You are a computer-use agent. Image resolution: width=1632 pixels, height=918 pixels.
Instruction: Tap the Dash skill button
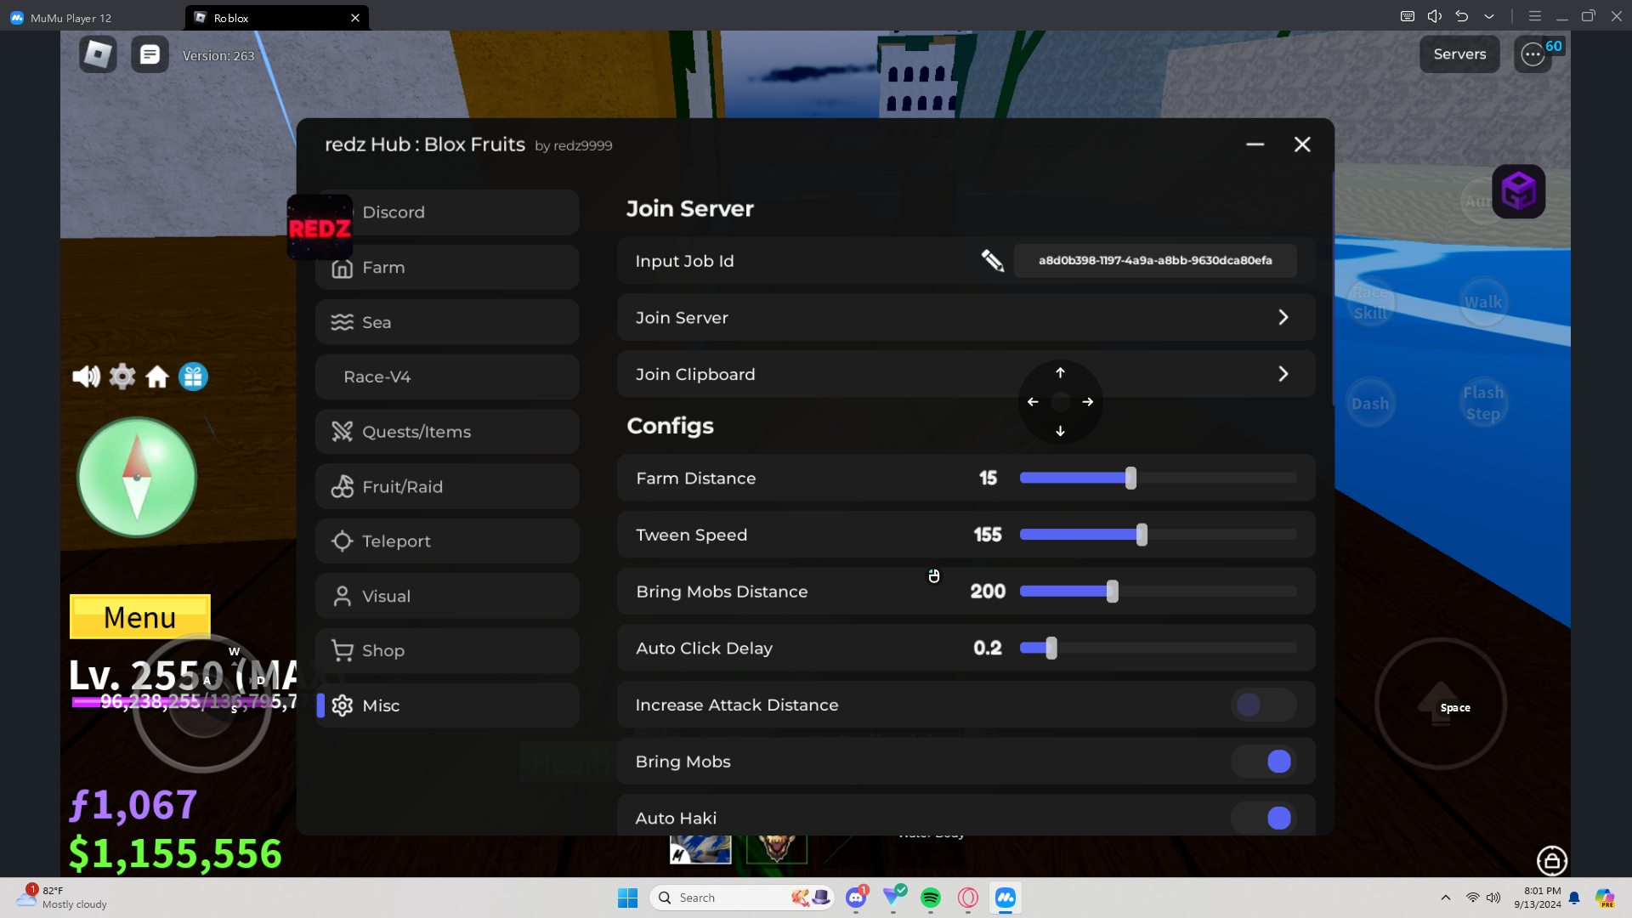pos(1370,404)
